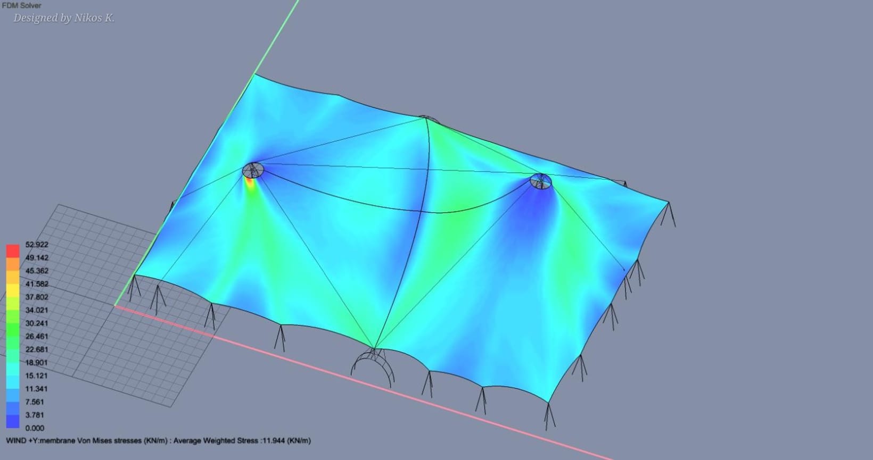The width and height of the screenshot is (873, 460).
Task: Click the dark blue swatch at the legend bottom
Action: [x=13, y=421]
